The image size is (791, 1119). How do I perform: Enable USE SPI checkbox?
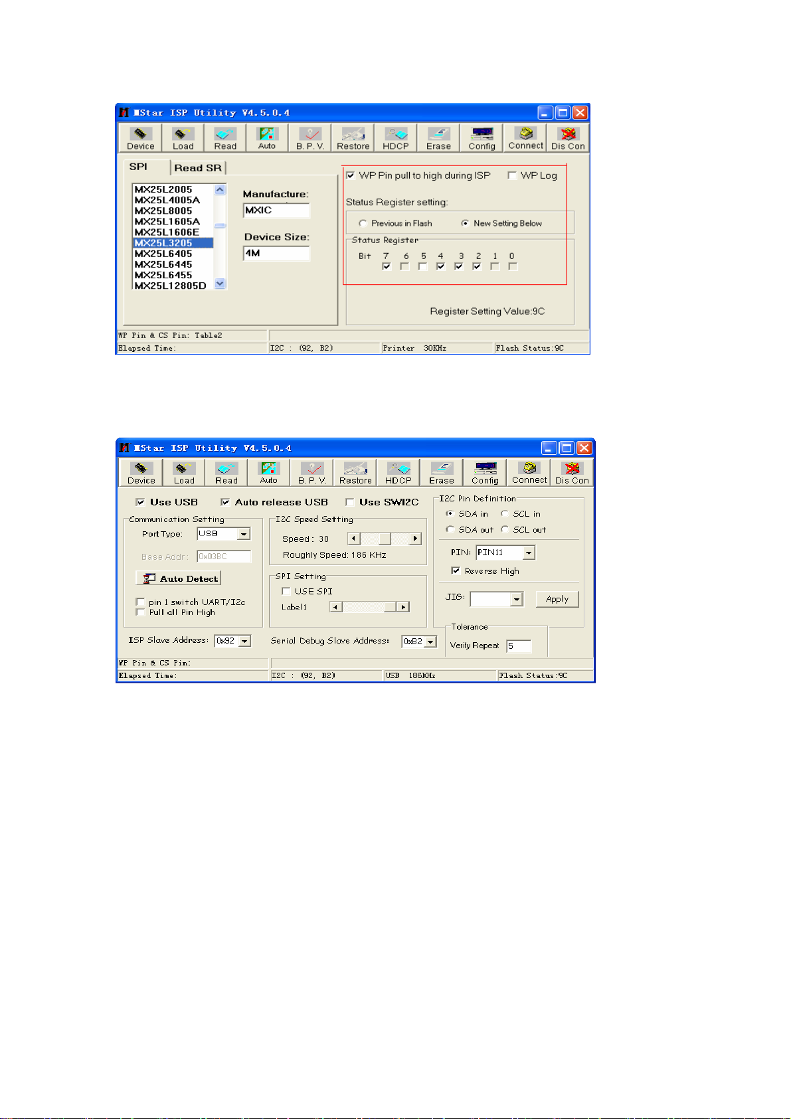286,591
